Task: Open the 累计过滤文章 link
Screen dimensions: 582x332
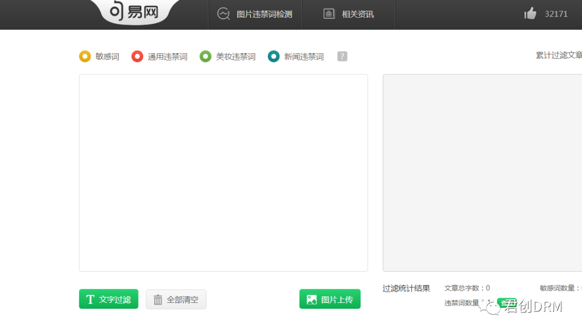Action: click(558, 54)
